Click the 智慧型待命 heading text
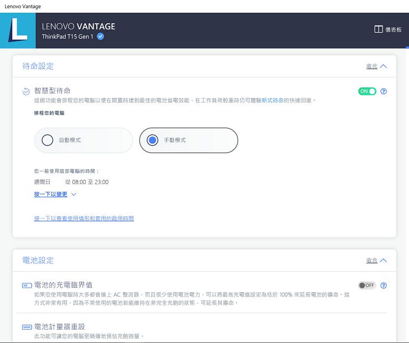The width and height of the screenshot is (409, 343). (x=53, y=91)
